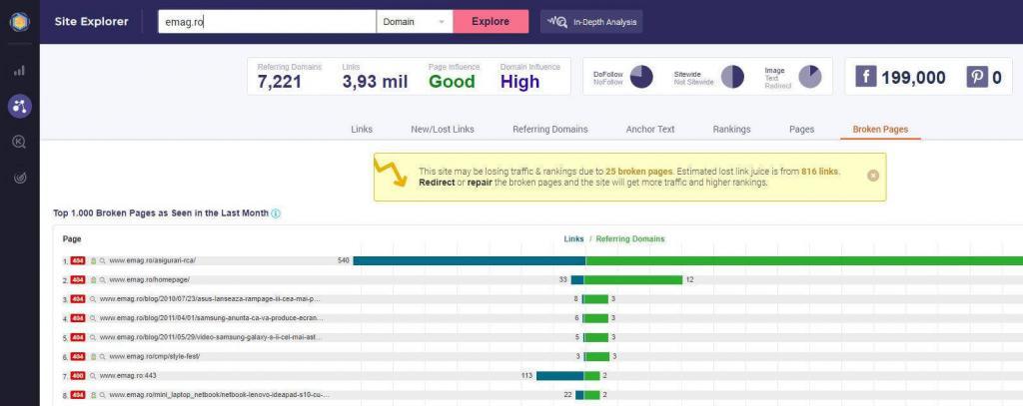Viewport: 1023px width, 406px height.
Task: Click magnifier icon on emag.ro:443 row
Action: click(93, 376)
